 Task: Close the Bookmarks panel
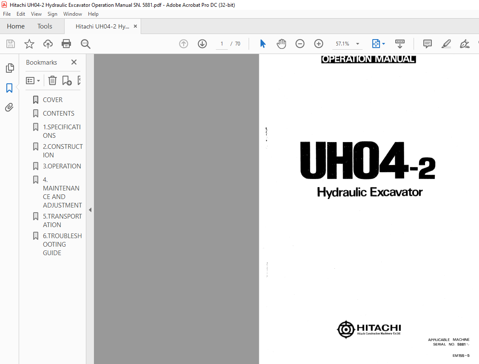(x=74, y=62)
